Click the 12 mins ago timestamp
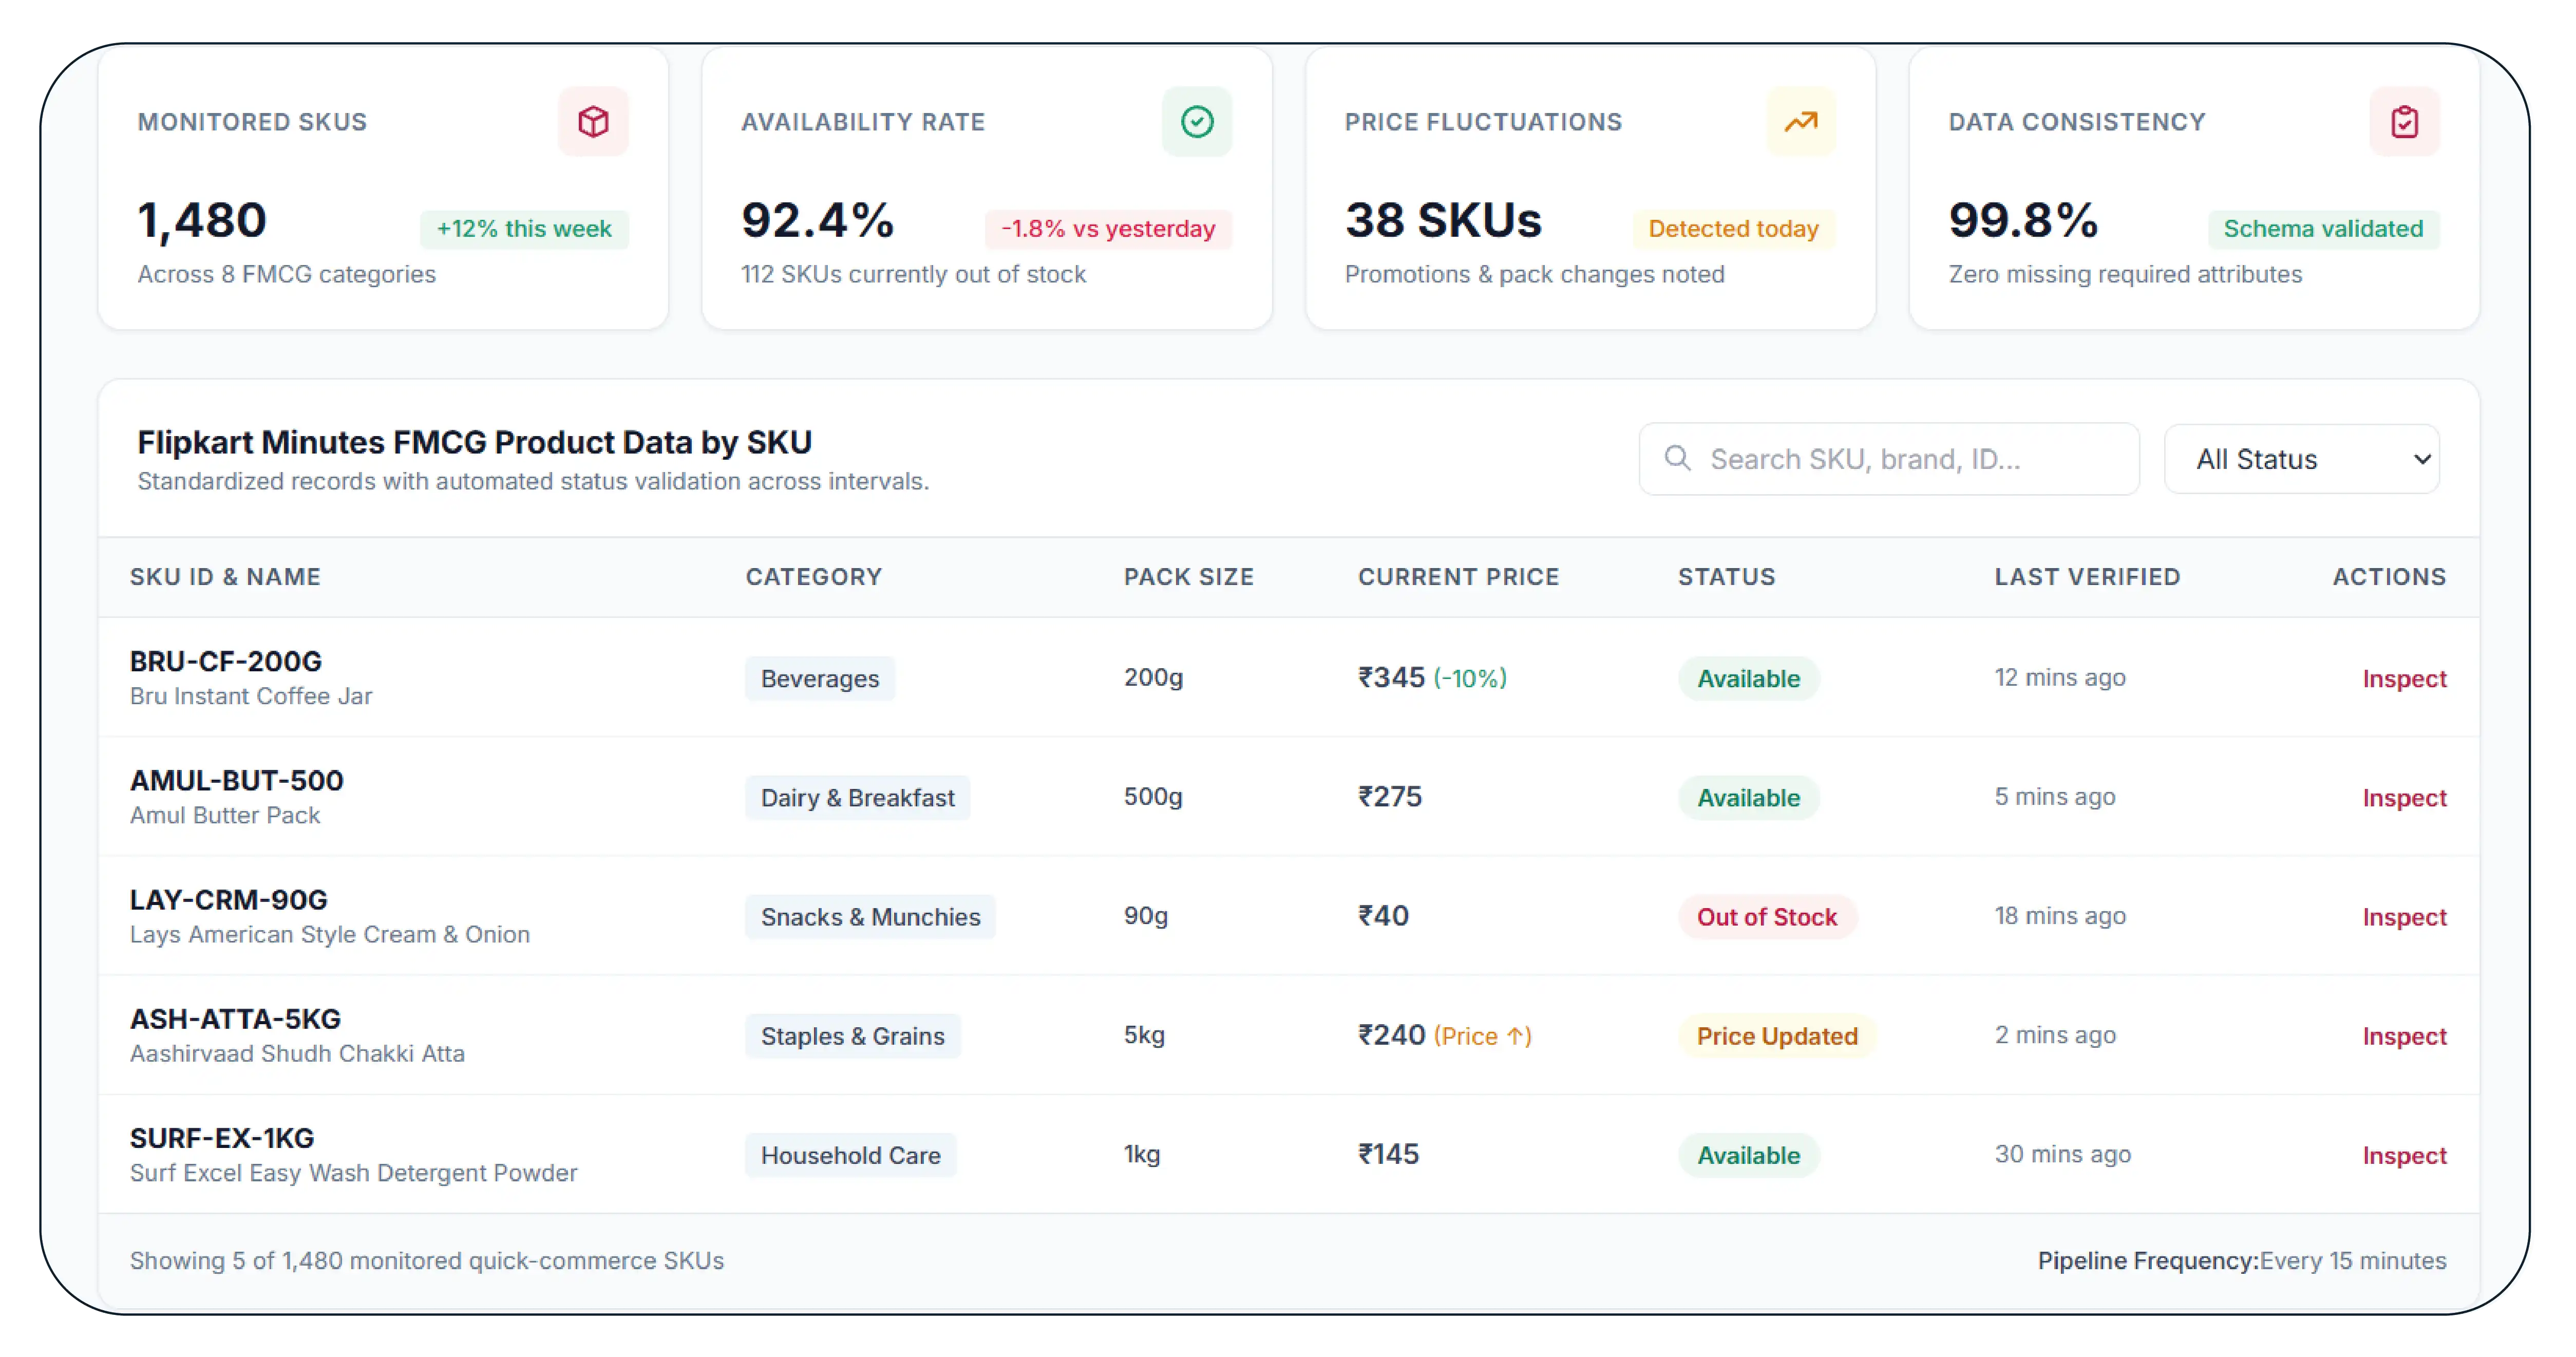2576x1357 pixels. click(x=2060, y=677)
